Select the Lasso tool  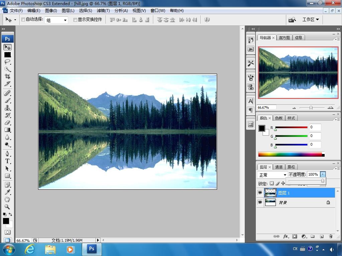tap(7, 62)
